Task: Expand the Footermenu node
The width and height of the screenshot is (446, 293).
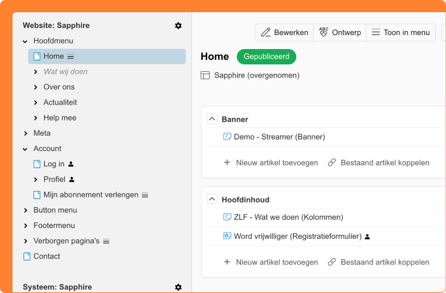Action: 25,225
